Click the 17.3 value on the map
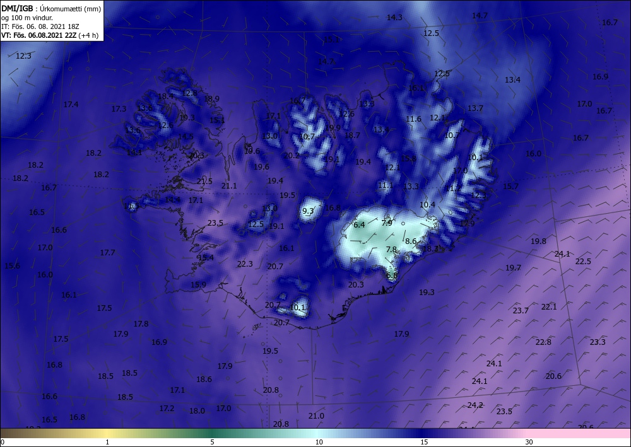The height and width of the screenshot is (447, 631). 119,109
